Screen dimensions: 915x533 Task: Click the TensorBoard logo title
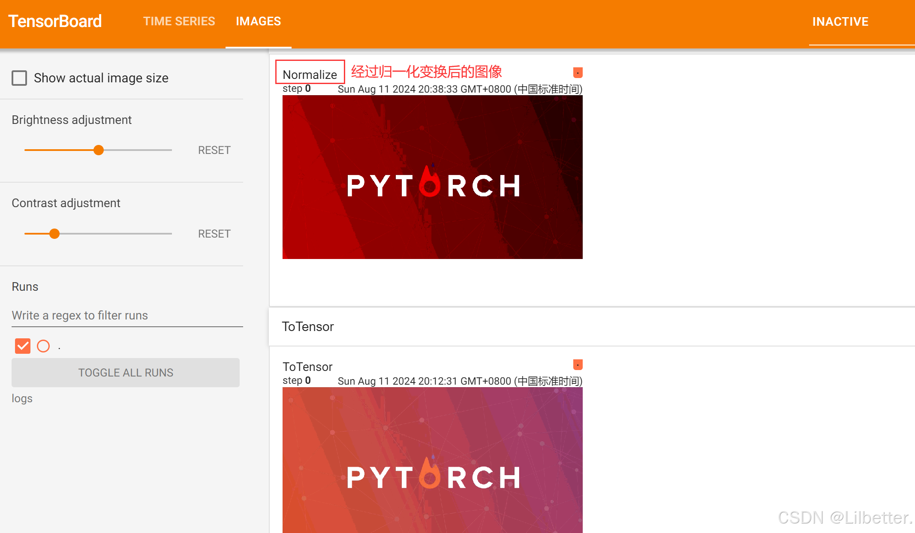(55, 21)
